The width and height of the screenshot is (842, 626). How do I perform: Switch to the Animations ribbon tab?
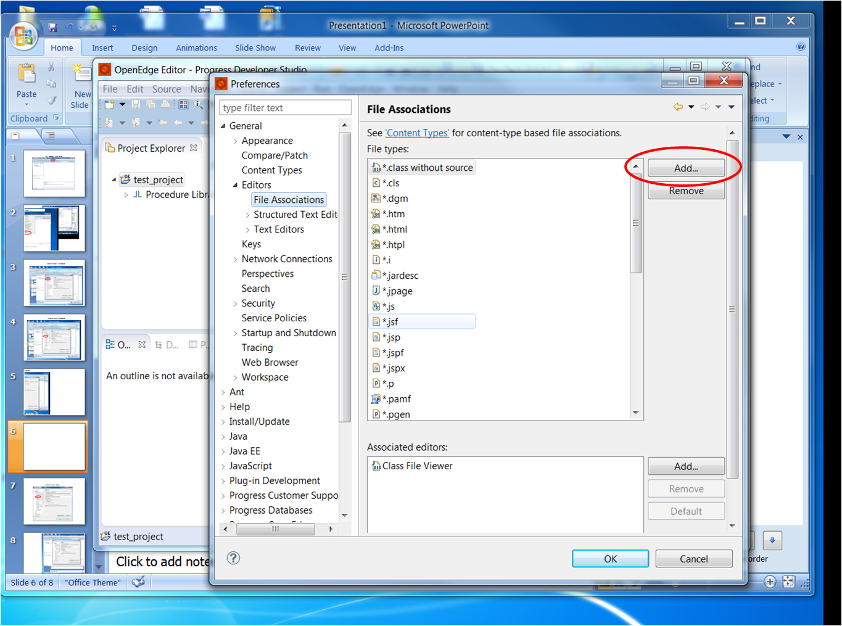pos(196,47)
